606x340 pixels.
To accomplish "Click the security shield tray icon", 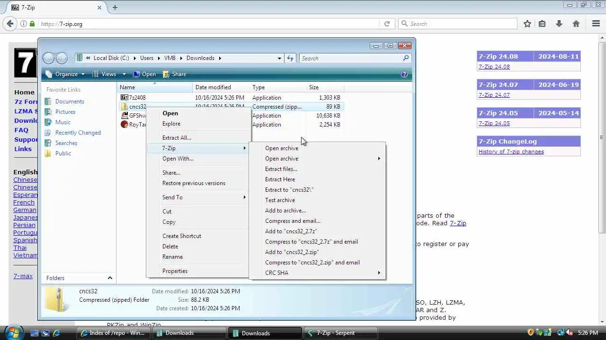I will pos(531,333).
